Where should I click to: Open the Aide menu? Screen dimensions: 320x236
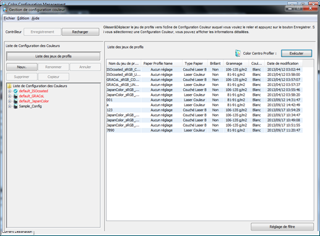coord(35,19)
